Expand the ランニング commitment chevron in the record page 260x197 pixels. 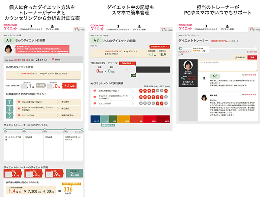coord(133,104)
